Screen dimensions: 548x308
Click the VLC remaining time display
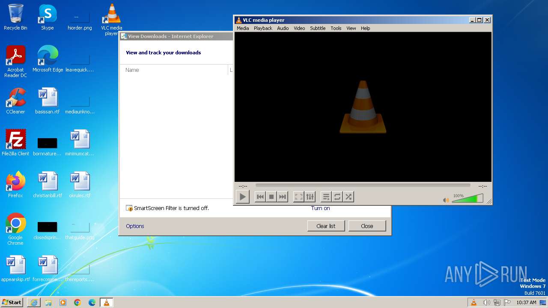(482, 186)
